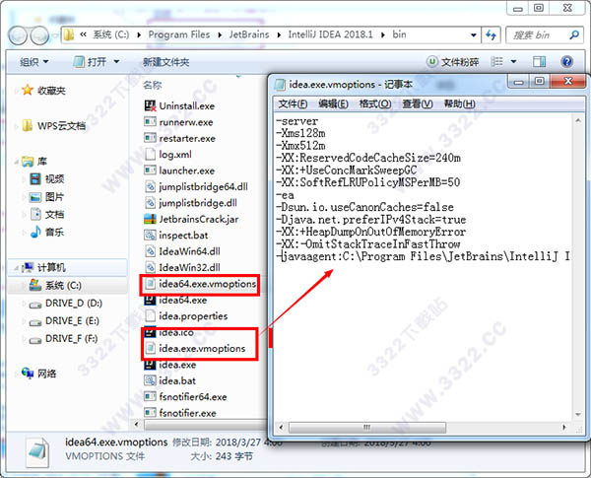Select the idea.exe.vmoptions file
The width and height of the screenshot is (591, 478).
[x=196, y=348]
